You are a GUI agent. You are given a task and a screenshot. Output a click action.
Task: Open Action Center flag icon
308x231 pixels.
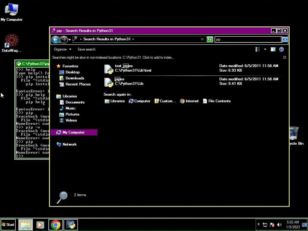272,225
